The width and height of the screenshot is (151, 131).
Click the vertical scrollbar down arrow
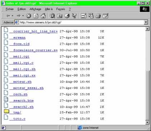[147, 122]
